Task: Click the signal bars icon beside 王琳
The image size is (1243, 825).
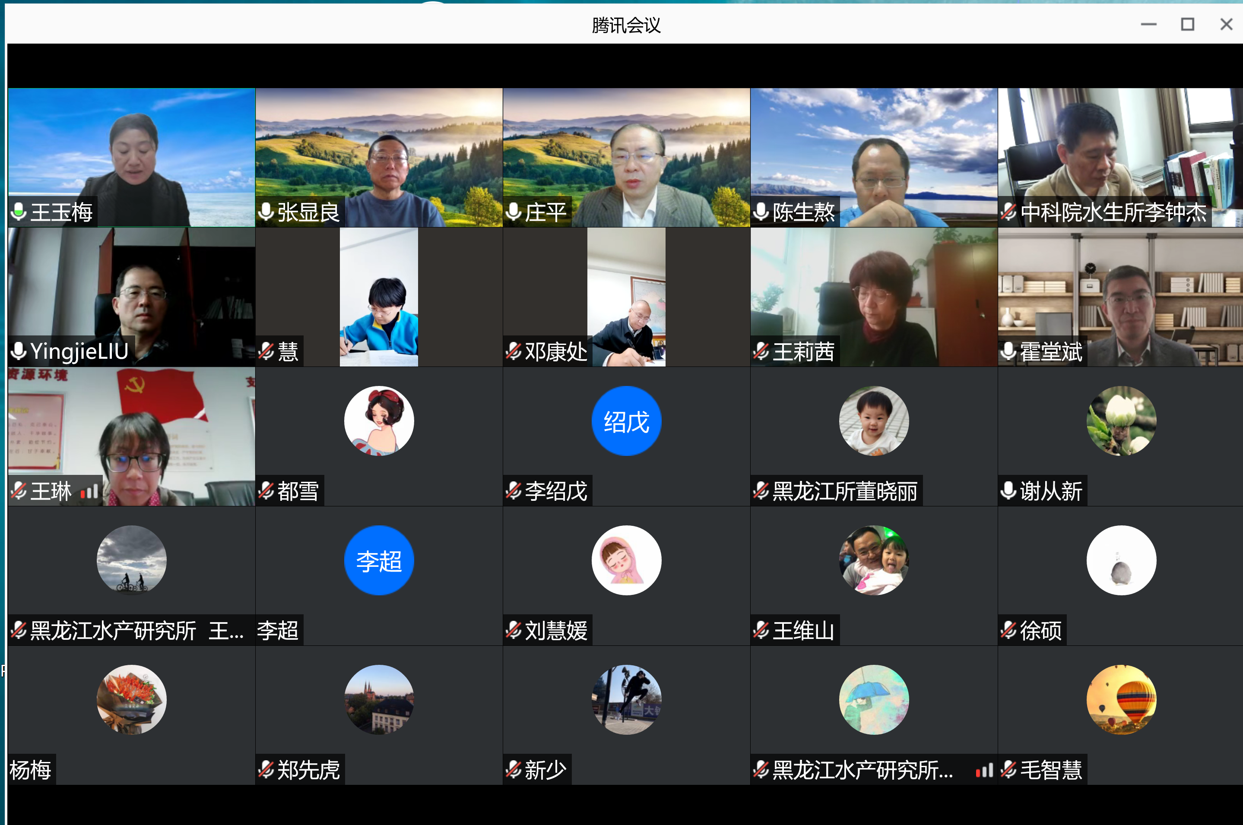Action: pos(89,492)
